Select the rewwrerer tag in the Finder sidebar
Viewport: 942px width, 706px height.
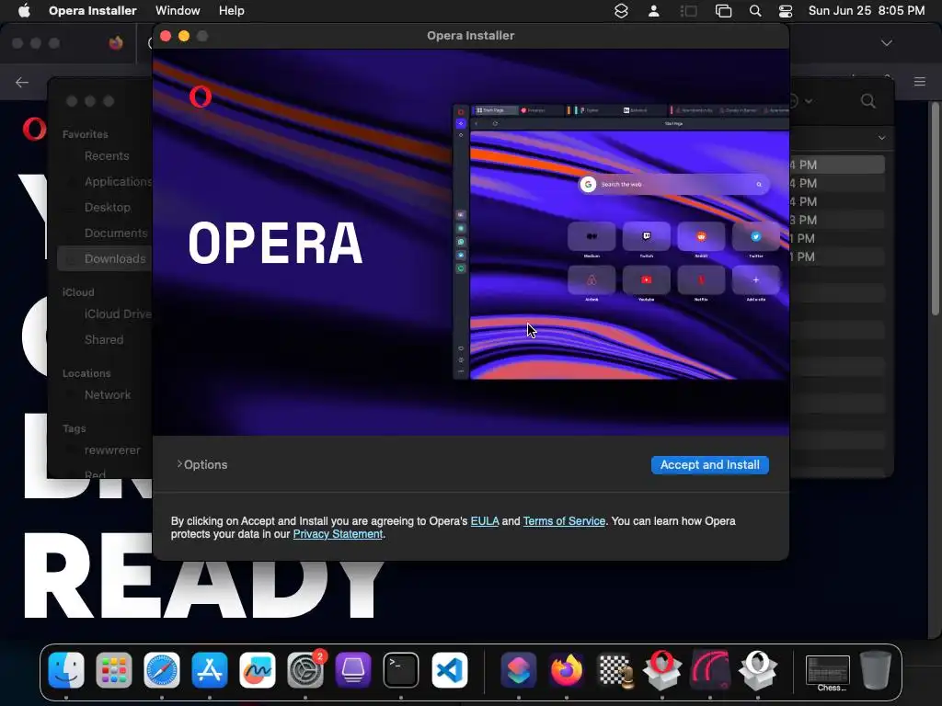click(111, 450)
